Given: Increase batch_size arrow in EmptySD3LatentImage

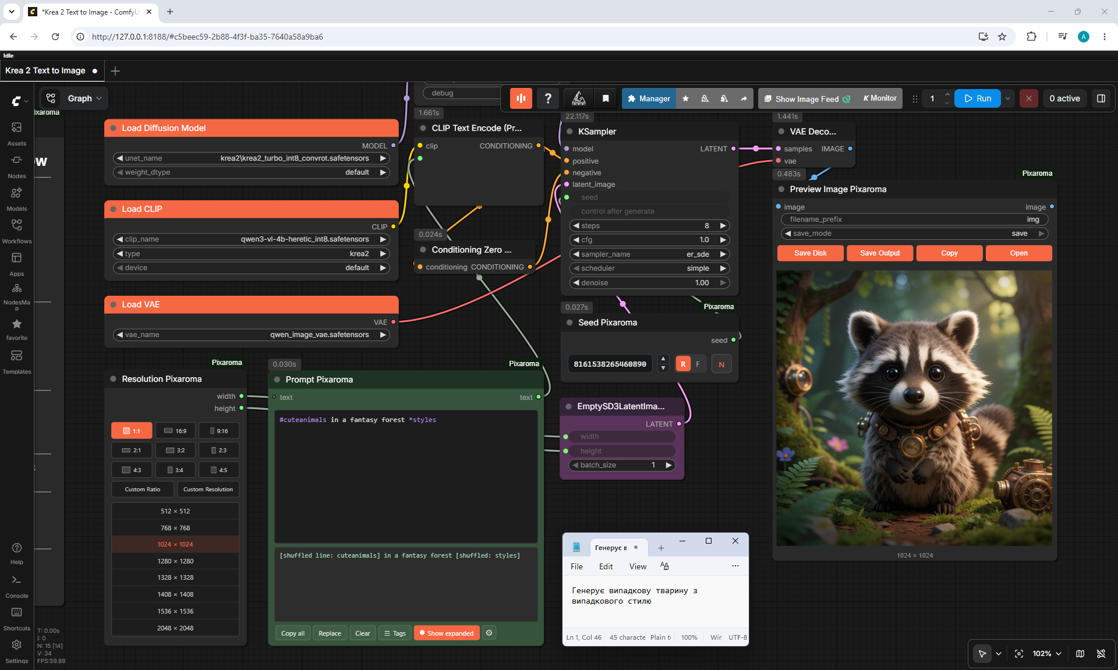Looking at the screenshot, I should point(668,465).
